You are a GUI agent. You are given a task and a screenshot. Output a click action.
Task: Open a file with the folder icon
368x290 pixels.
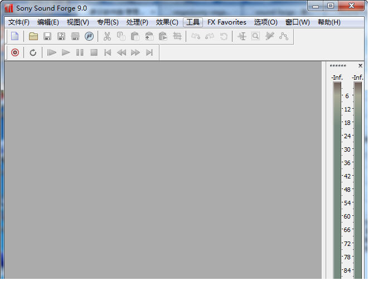(33, 36)
